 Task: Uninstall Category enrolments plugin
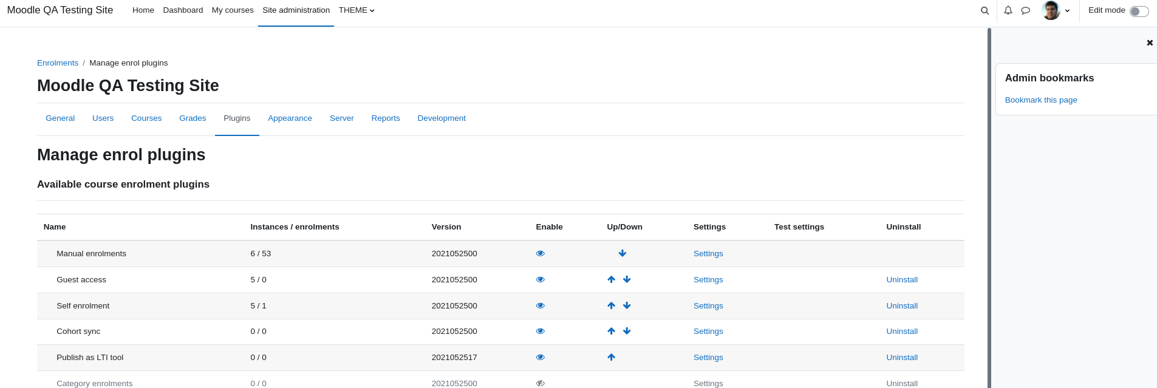click(x=902, y=383)
